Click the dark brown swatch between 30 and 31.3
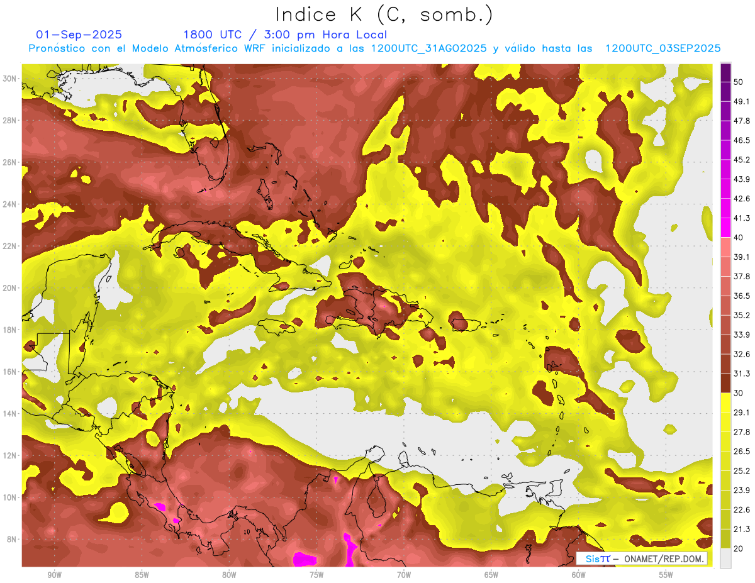This screenshot has width=755, height=583. [725, 383]
